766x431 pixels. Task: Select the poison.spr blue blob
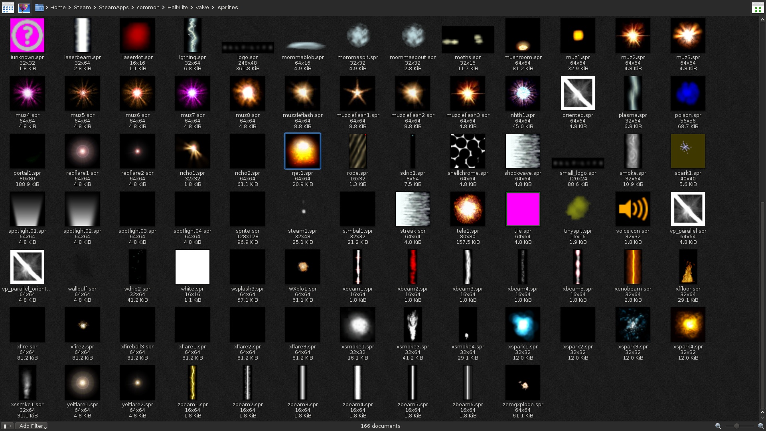tap(688, 93)
